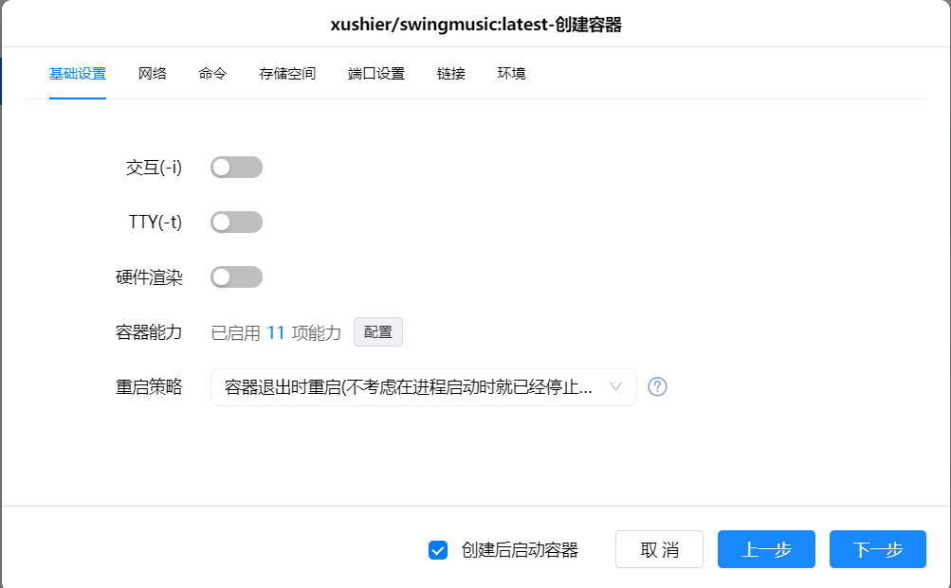Open the 命令 tab
The height and width of the screenshot is (588, 951).
(x=212, y=74)
